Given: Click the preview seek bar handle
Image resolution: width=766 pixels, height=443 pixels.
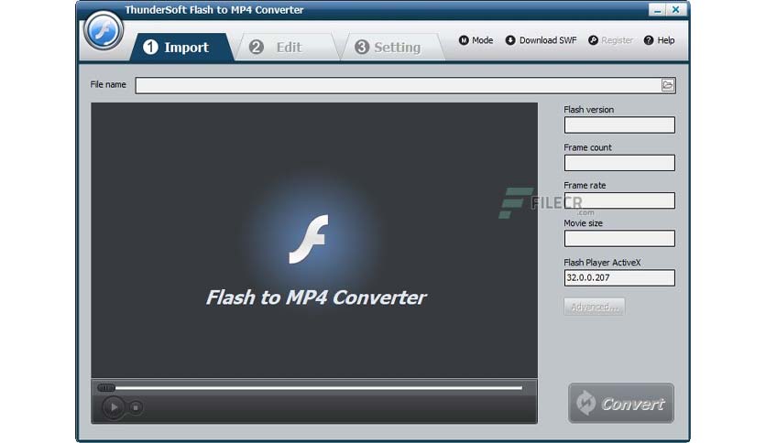Looking at the screenshot, I should [106, 388].
